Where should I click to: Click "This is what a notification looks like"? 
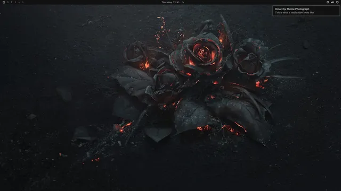point(294,13)
